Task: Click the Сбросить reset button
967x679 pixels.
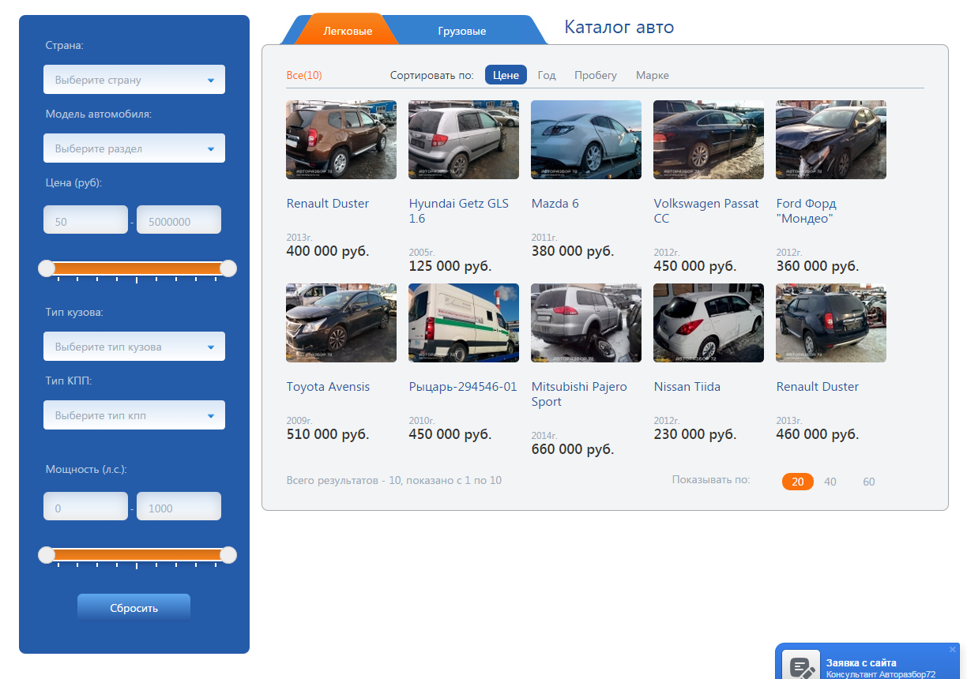Action: click(x=134, y=608)
